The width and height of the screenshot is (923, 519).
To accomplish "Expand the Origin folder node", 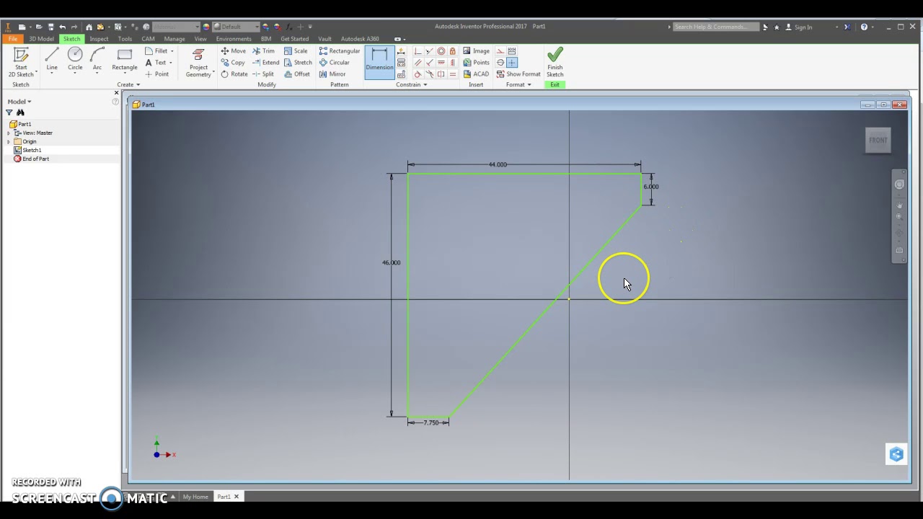I will 9,141.
